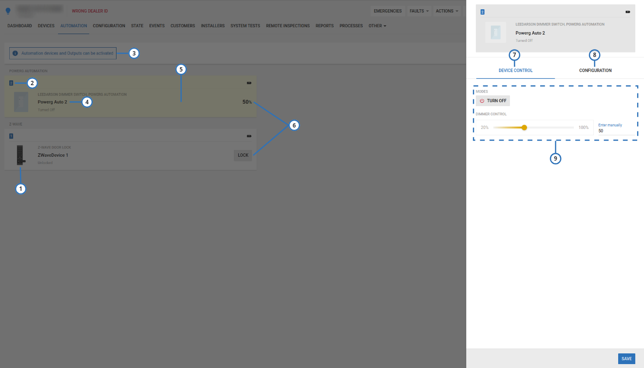Click the lightbulb app logo icon
Screen dimensions: 644x368
(8, 10)
